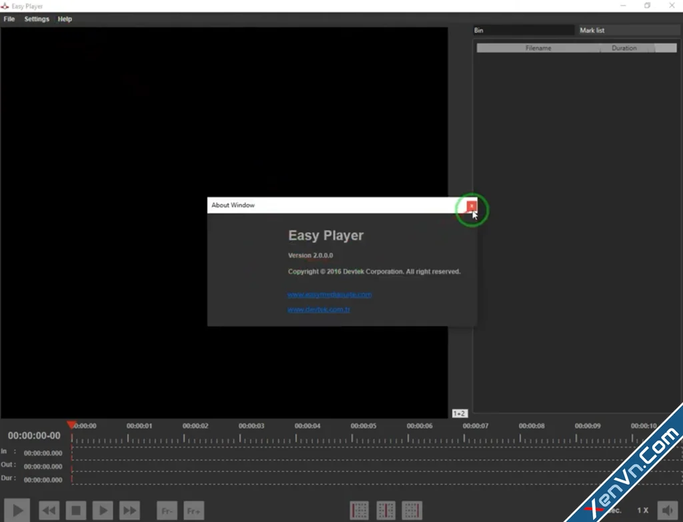Screen dimensions: 683x522
Task: Open the Settings menu
Action: (x=37, y=19)
